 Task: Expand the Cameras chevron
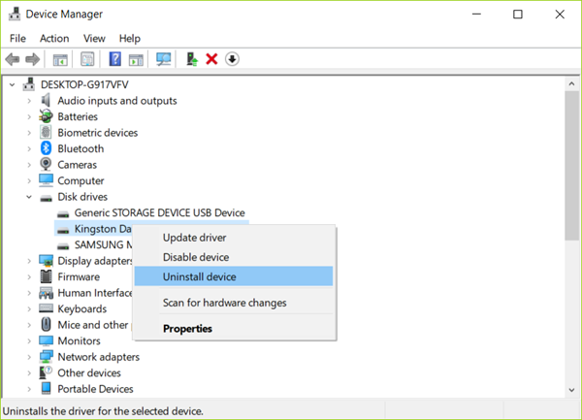tap(29, 165)
